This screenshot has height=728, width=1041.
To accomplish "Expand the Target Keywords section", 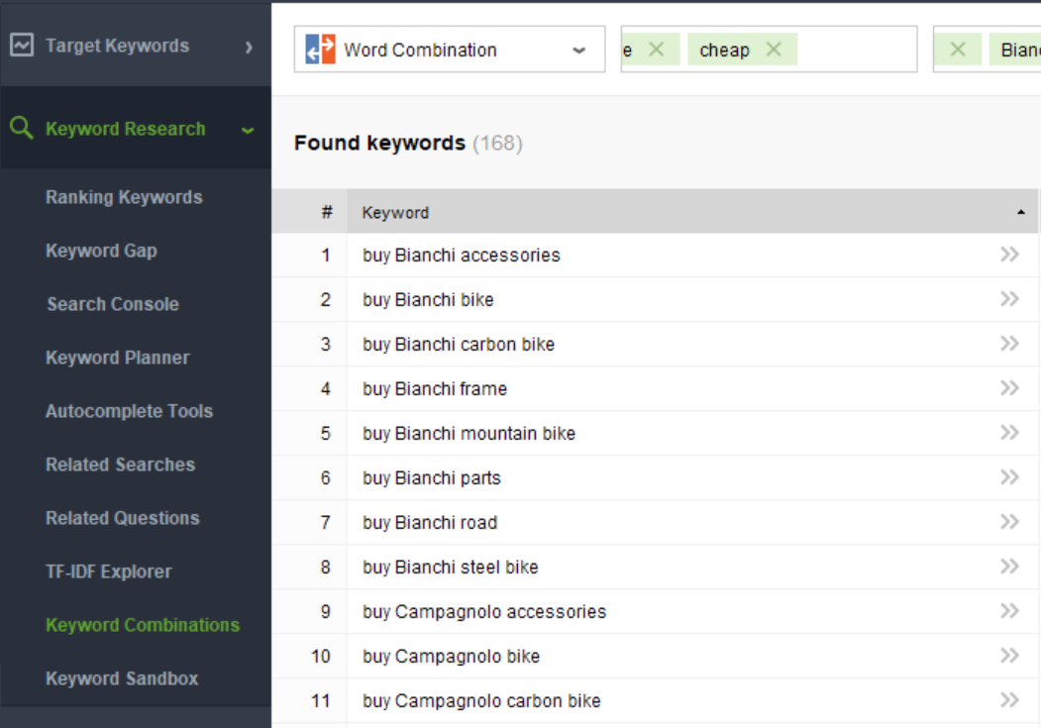I will pyautogui.click(x=249, y=48).
